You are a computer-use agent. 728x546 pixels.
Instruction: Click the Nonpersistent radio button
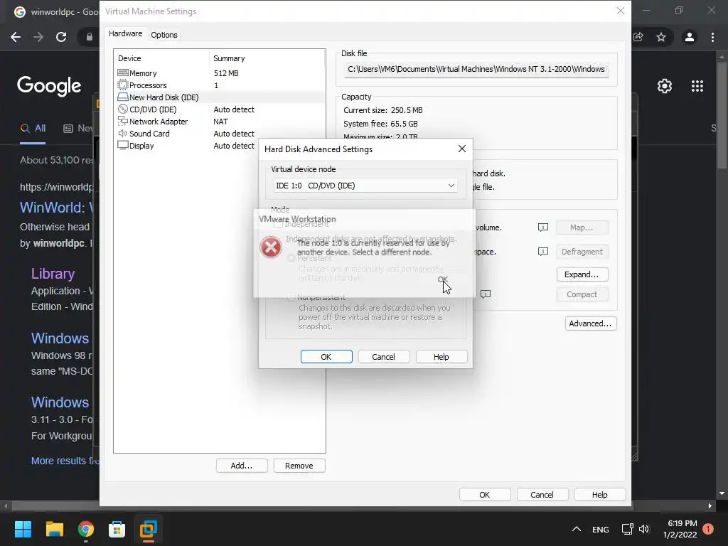(x=291, y=297)
